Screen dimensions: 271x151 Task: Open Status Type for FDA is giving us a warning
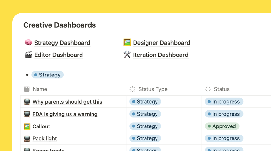click(x=145, y=114)
